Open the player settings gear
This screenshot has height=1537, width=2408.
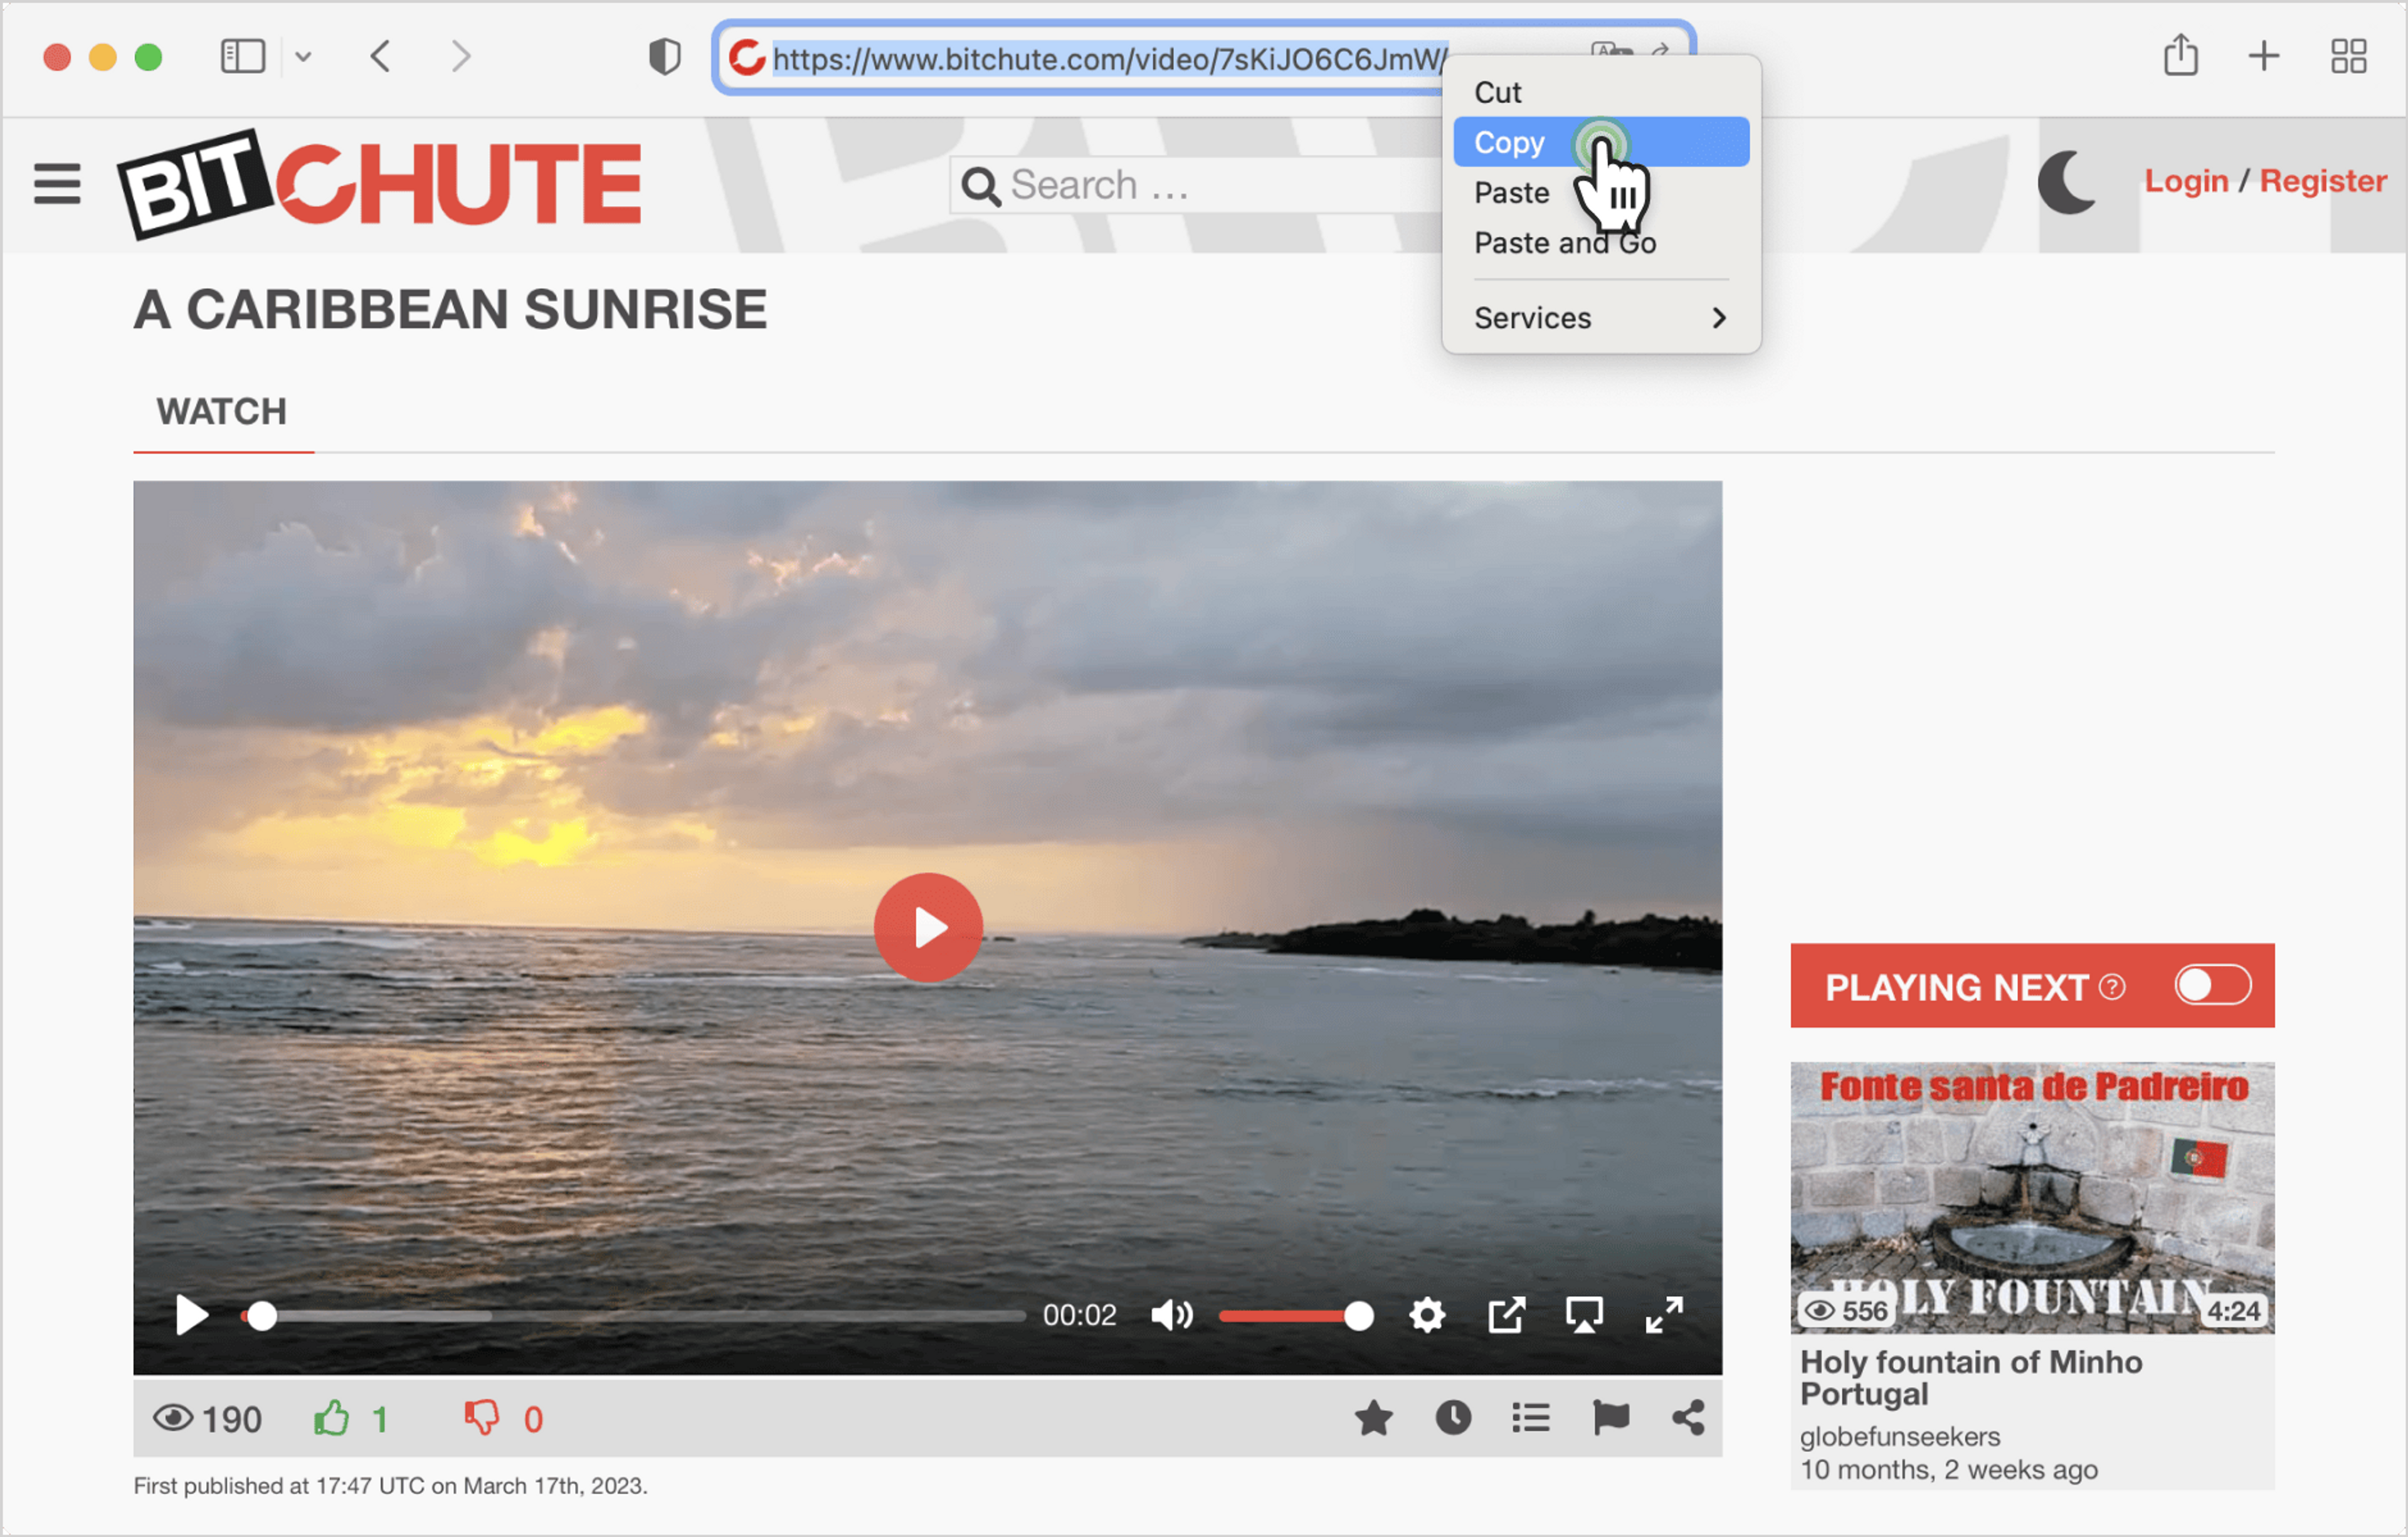point(1426,1315)
